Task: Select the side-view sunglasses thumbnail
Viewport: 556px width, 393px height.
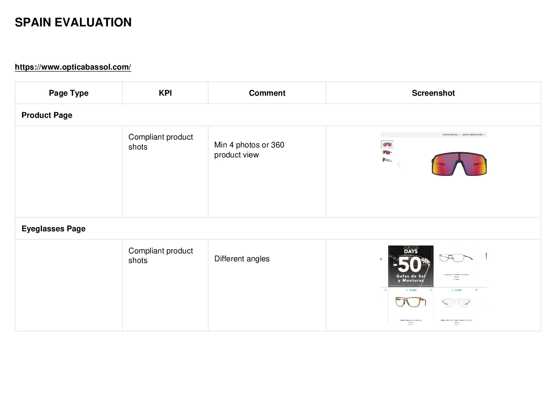Action: tap(387, 160)
